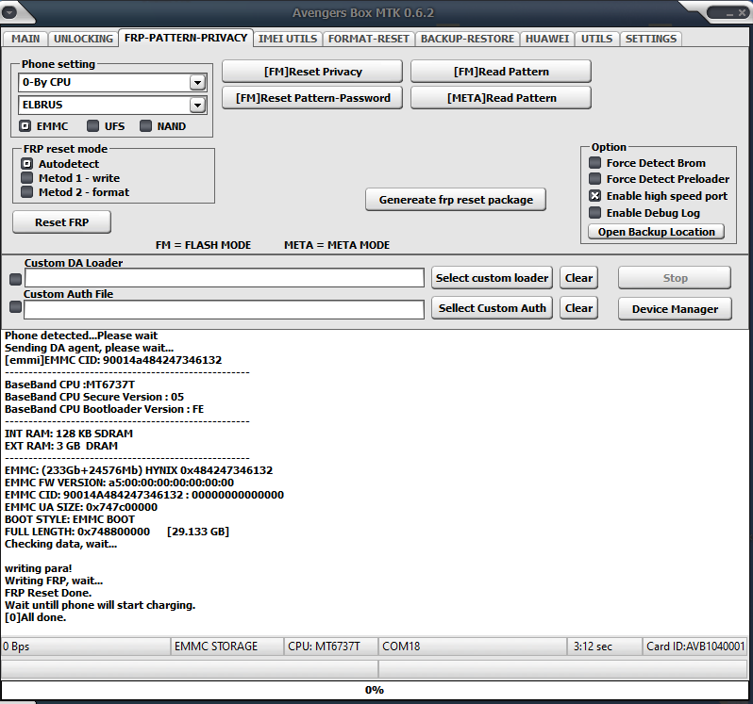Click 'EXT RAM: 3 GB DRAM' log line

pos(61,446)
